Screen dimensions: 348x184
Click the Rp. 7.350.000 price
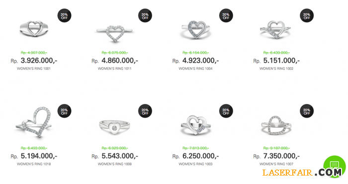pos(276,156)
